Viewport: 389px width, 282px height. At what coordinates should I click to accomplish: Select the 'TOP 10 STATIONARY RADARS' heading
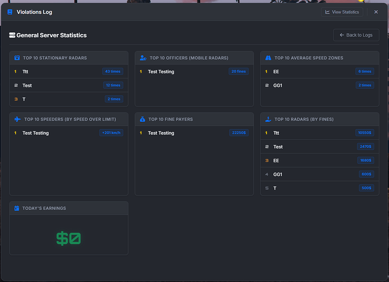click(55, 58)
